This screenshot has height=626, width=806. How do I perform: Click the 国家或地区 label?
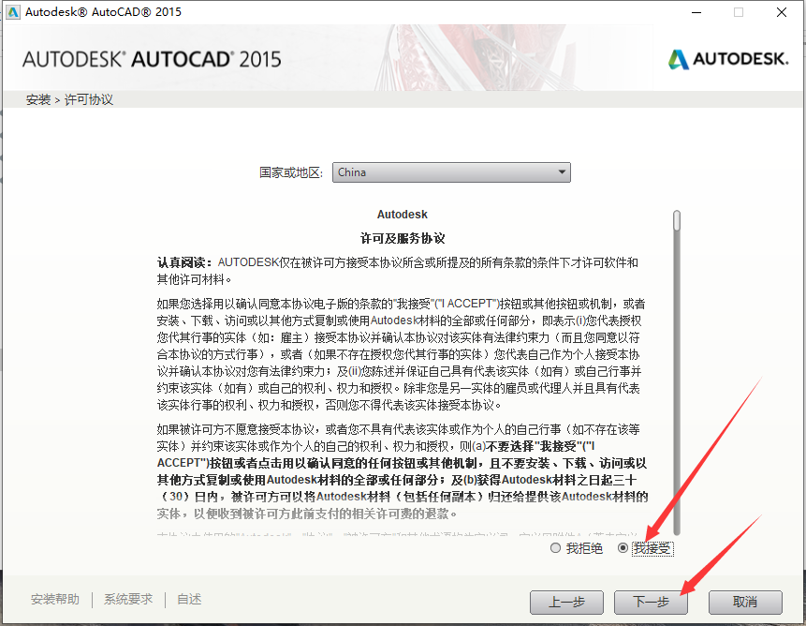point(291,172)
